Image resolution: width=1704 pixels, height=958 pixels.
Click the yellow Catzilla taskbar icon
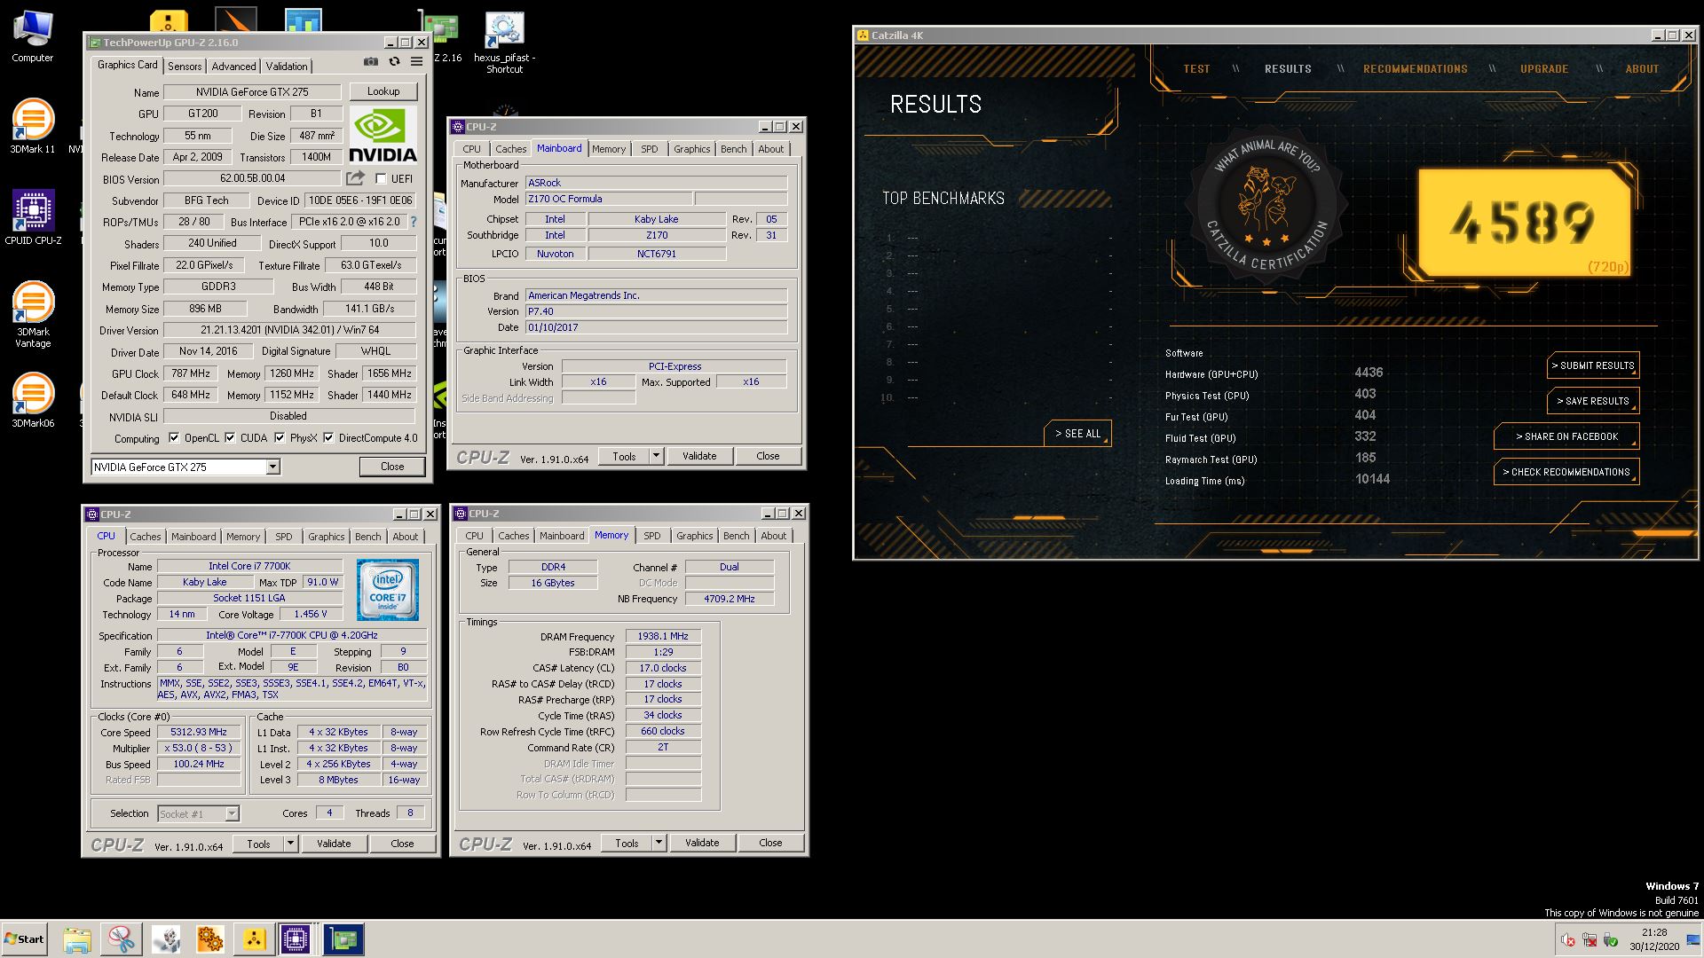tap(255, 939)
